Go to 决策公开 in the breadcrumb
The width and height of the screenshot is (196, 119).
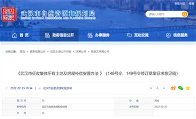pyautogui.click(x=81, y=52)
